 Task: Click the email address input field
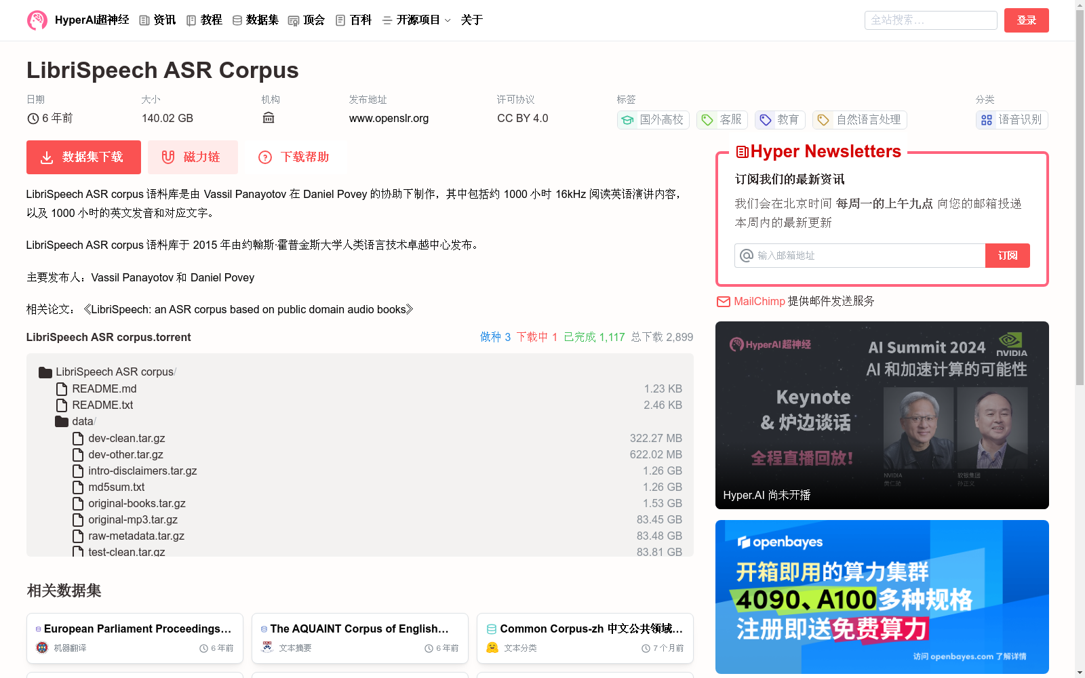(860, 256)
